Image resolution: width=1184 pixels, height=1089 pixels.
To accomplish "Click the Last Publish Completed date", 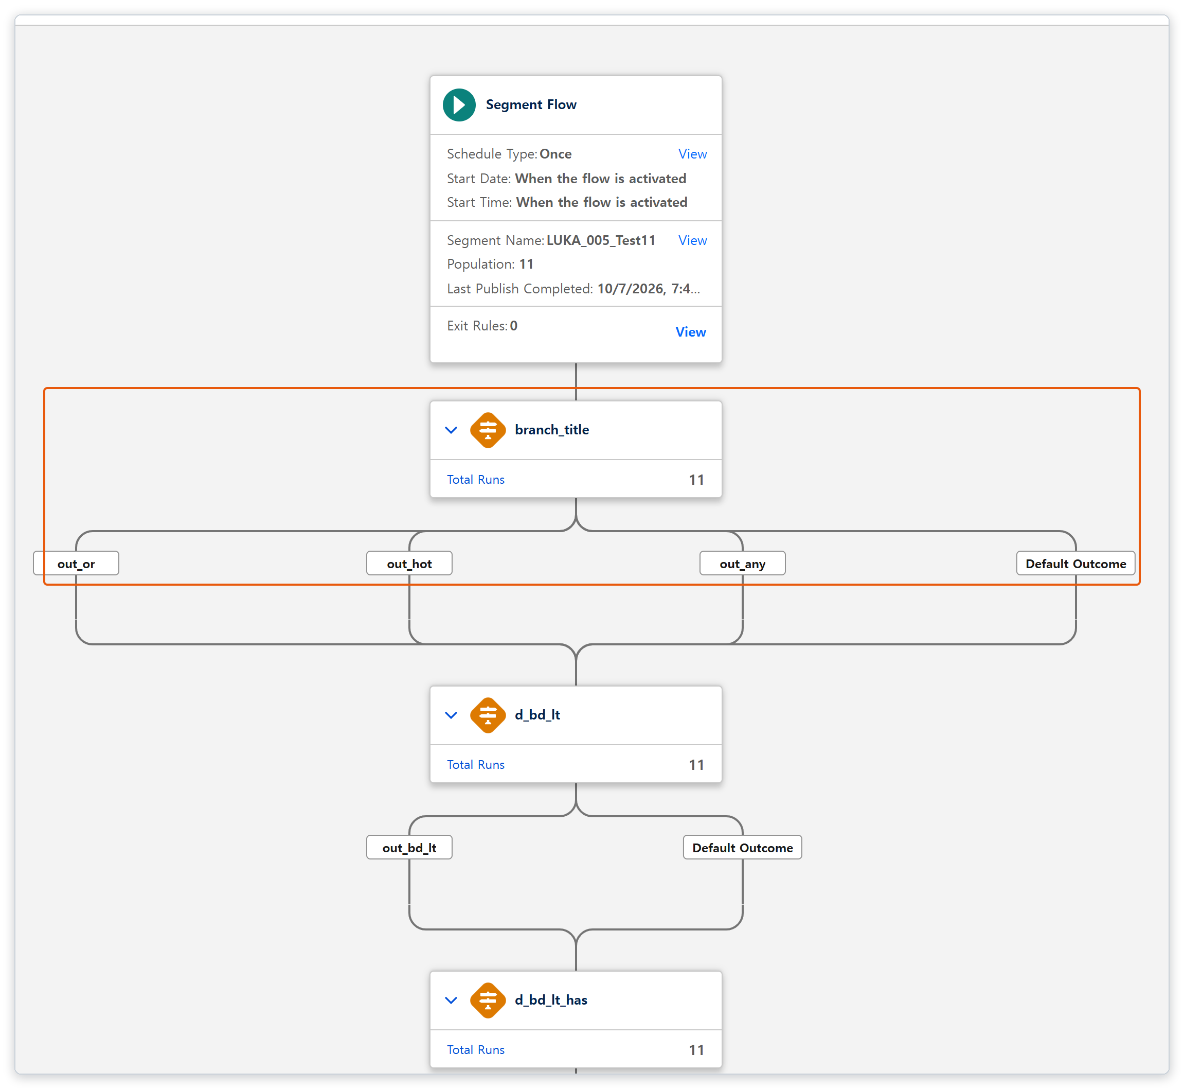I will click(649, 289).
